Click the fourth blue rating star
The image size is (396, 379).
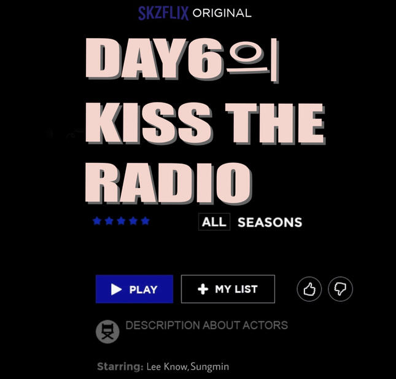[133, 221]
